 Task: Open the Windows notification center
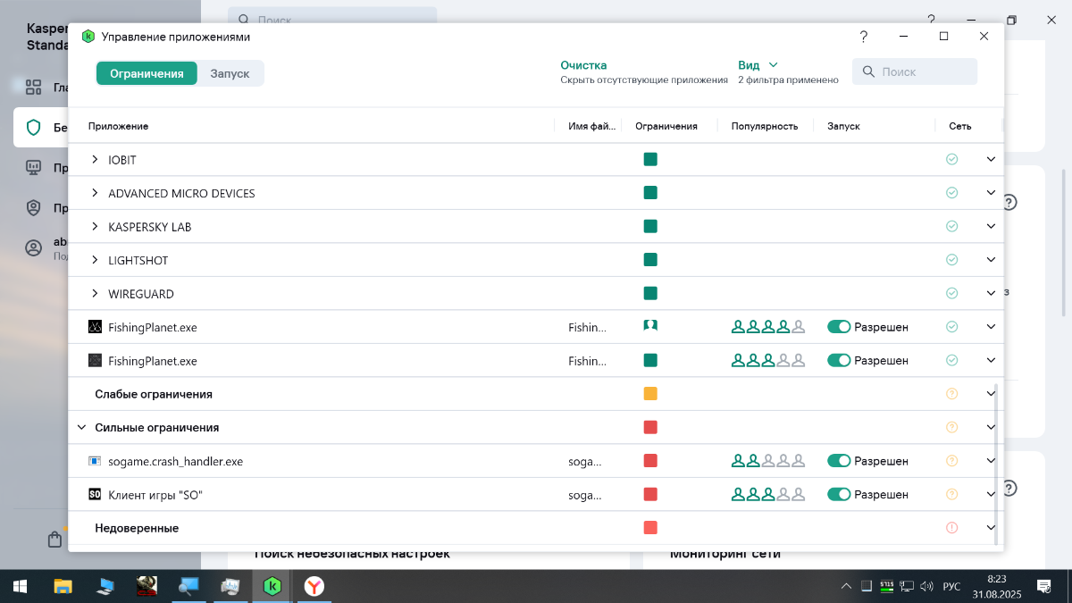tap(1043, 586)
